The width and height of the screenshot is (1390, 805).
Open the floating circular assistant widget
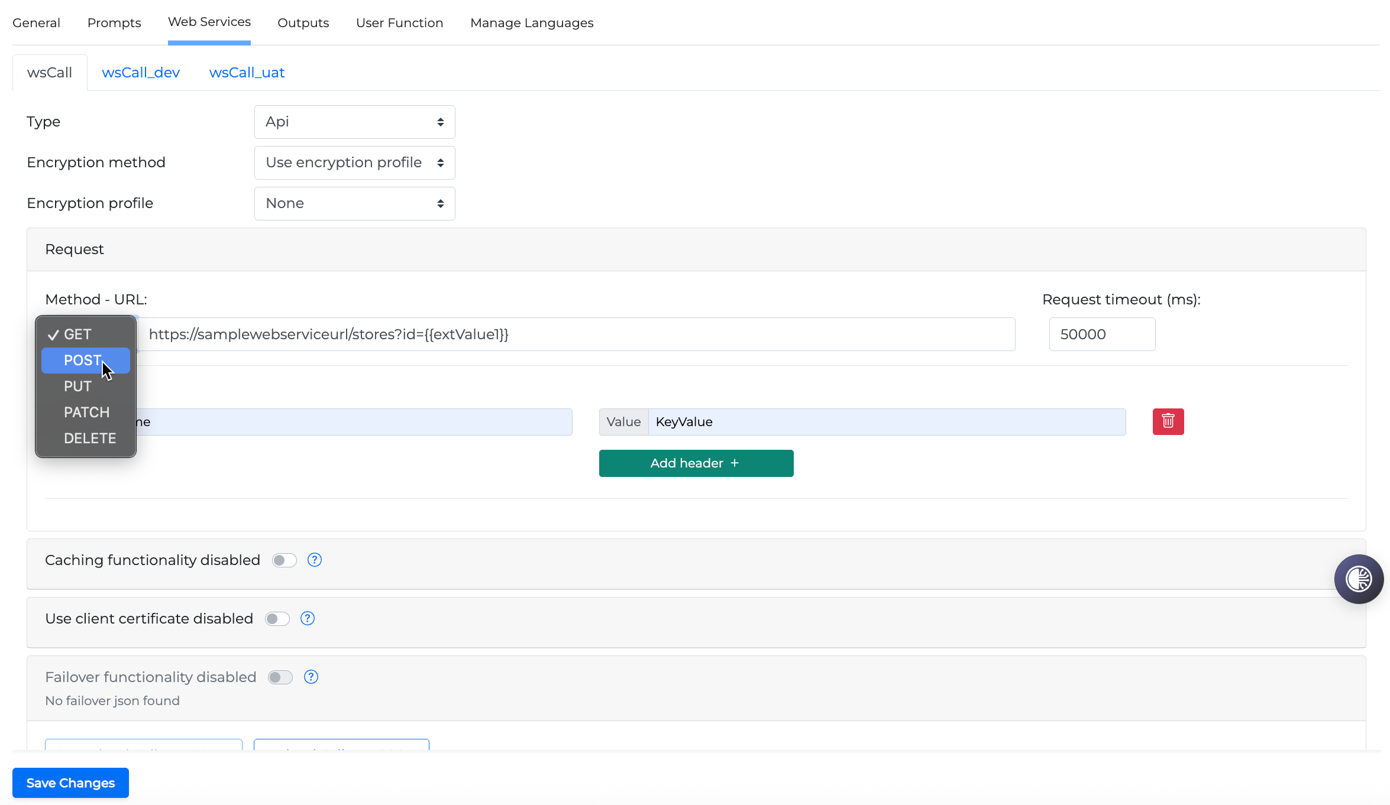click(1358, 579)
